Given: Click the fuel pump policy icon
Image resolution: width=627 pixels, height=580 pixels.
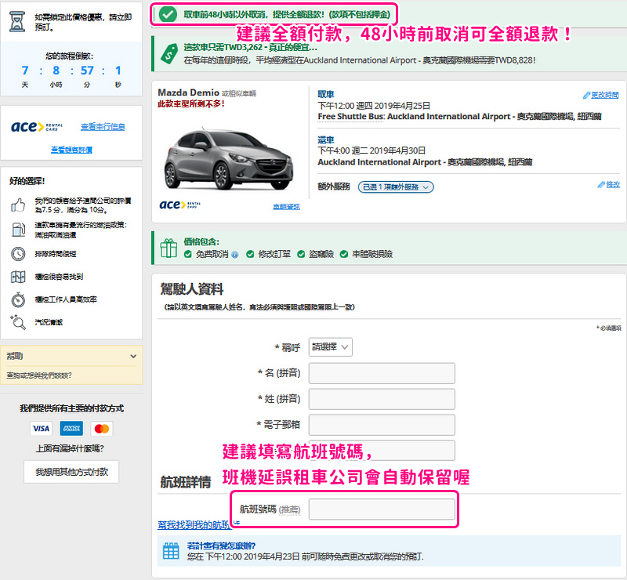Looking at the screenshot, I should click(18, 230).
